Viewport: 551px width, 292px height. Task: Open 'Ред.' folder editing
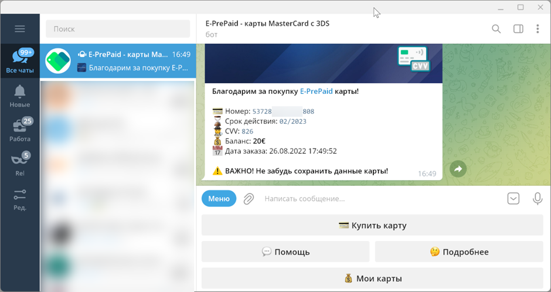[20, 199]
